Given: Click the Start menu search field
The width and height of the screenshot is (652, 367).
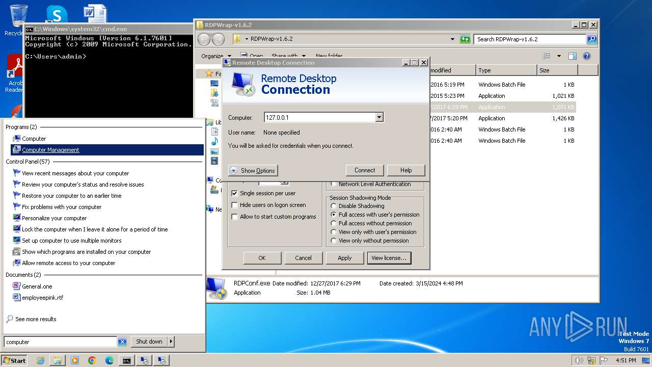Looking at the screenshot, I should click(60, 342).
